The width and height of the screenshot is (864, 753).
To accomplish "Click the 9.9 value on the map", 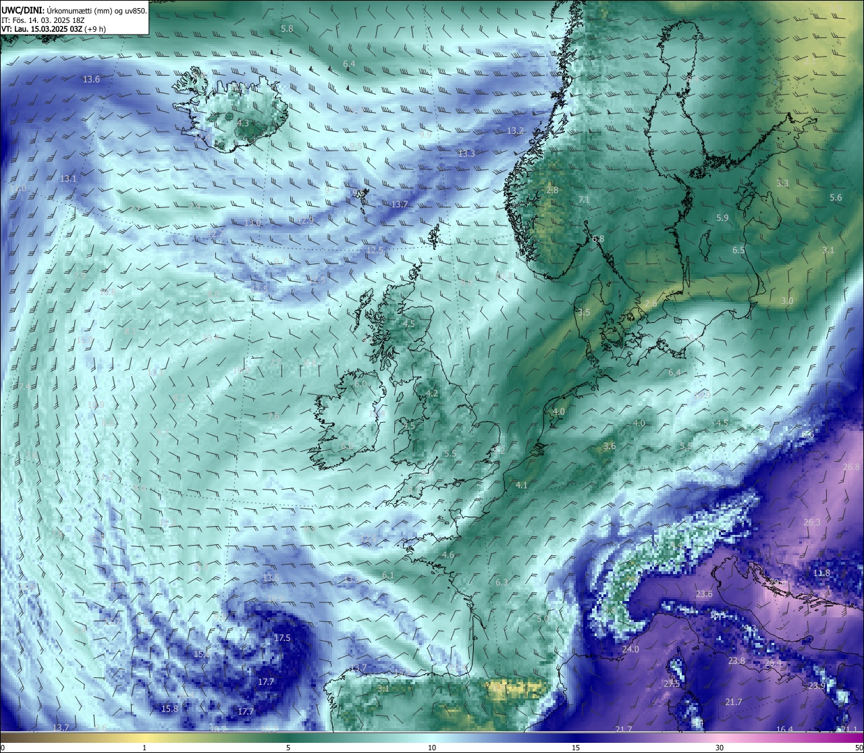I will 425,135.
